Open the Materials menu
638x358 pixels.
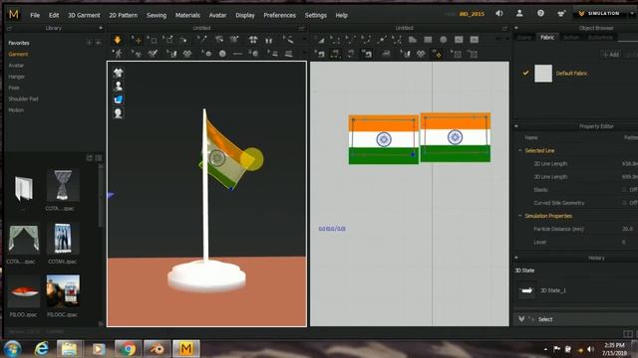[187, 15]
